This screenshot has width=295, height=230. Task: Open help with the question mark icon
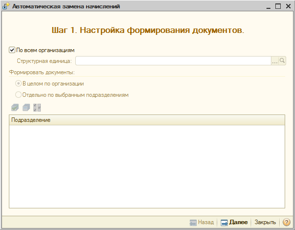[x=287, y=222]
